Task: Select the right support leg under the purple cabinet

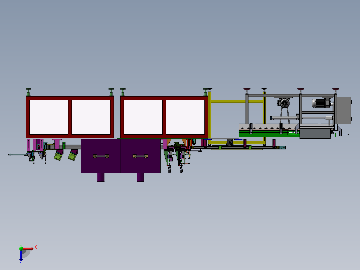Action: point(141,177)
